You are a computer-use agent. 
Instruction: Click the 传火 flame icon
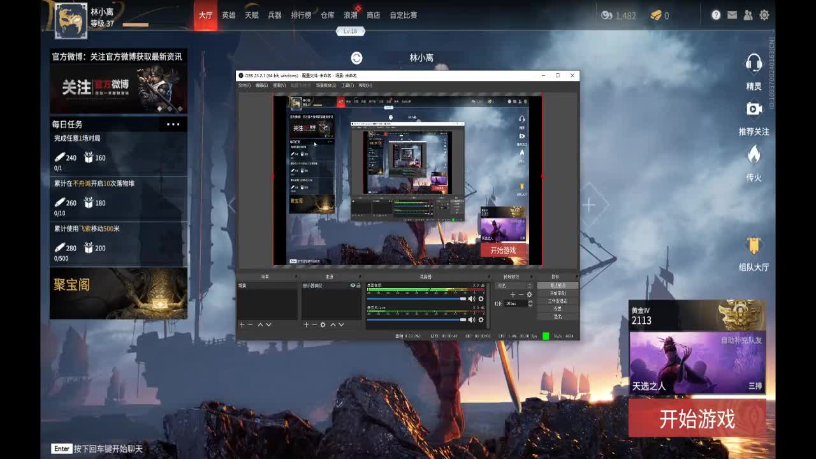(754, 155)
